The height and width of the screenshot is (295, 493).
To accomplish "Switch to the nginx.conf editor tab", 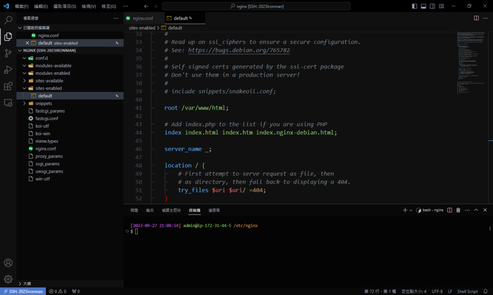I will click(x=143, y=18).
